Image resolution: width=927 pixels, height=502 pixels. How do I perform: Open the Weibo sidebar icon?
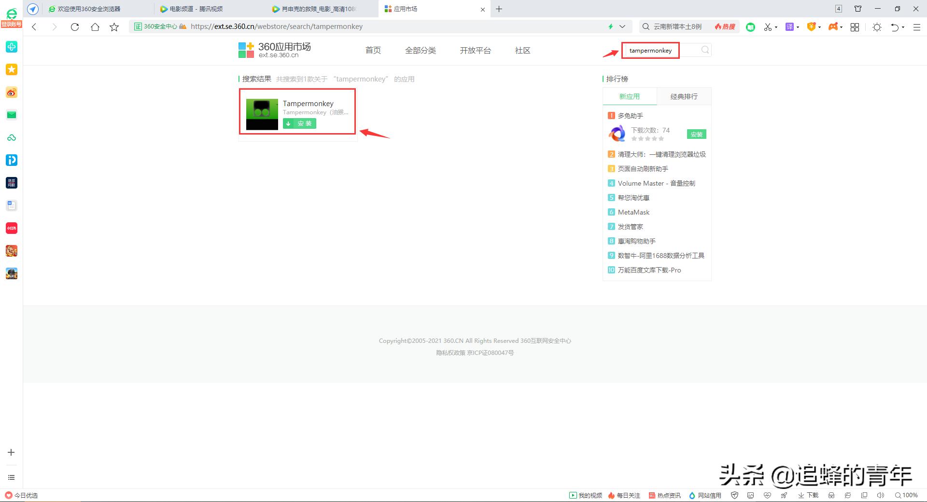point(12,92)
